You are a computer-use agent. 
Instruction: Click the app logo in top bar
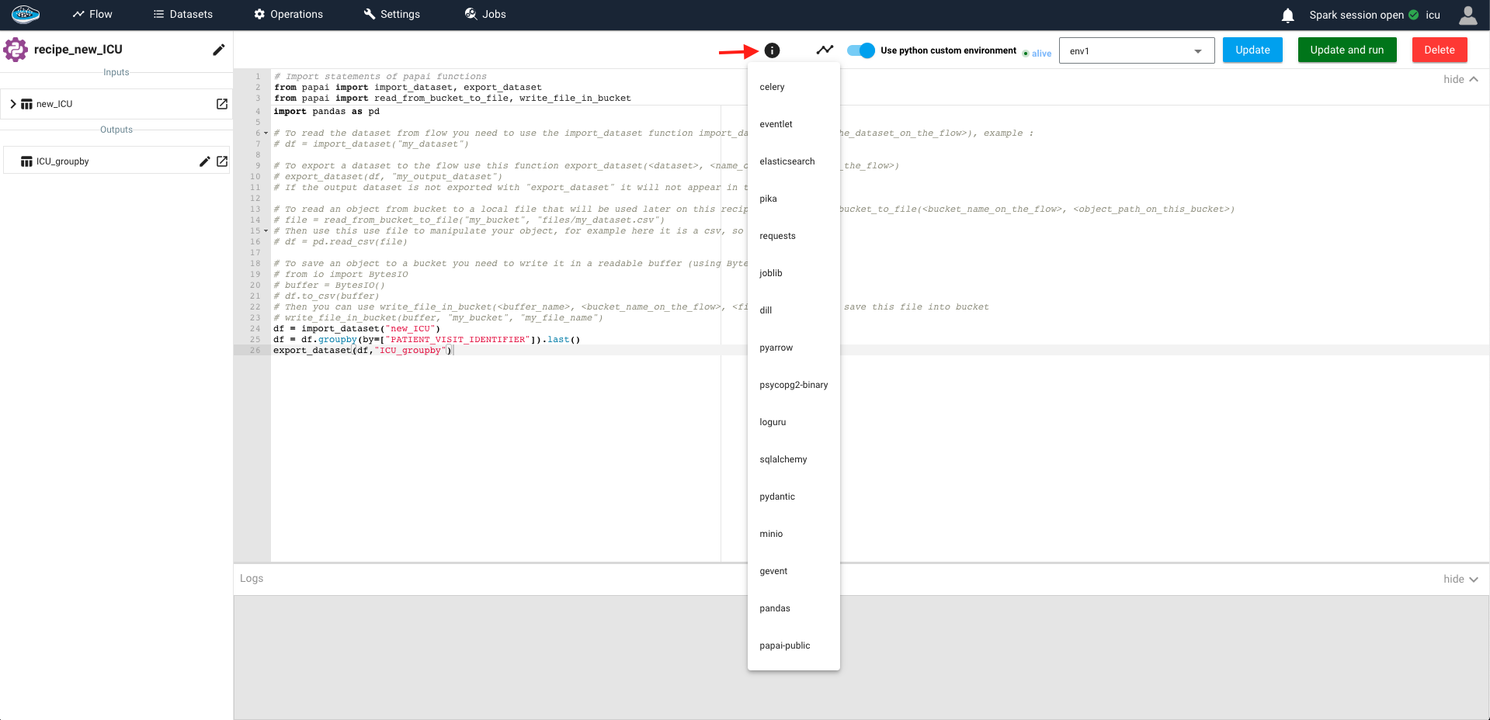click(26, 14)
